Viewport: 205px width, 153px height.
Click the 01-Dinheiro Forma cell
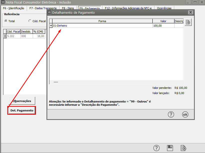pos(102,26)
